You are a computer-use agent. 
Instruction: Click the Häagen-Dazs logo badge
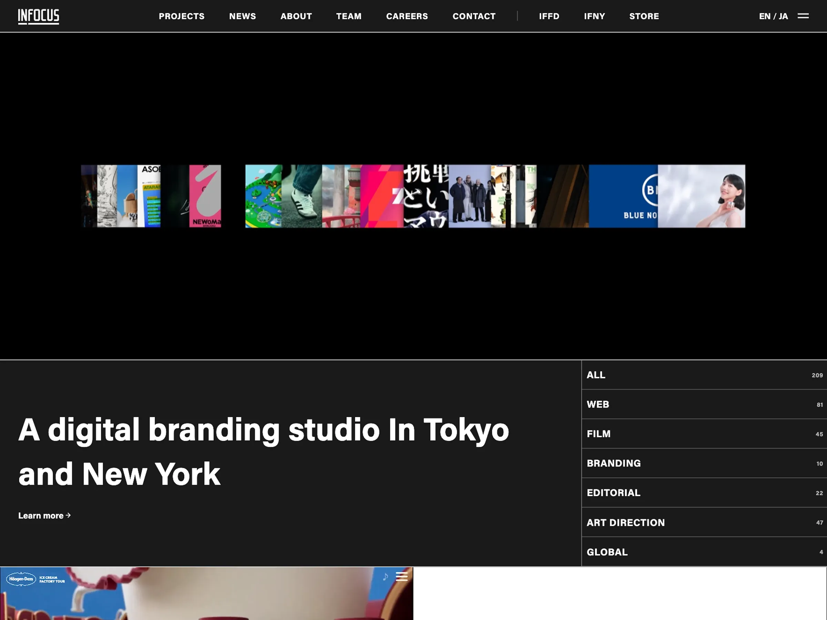[21, 579]
